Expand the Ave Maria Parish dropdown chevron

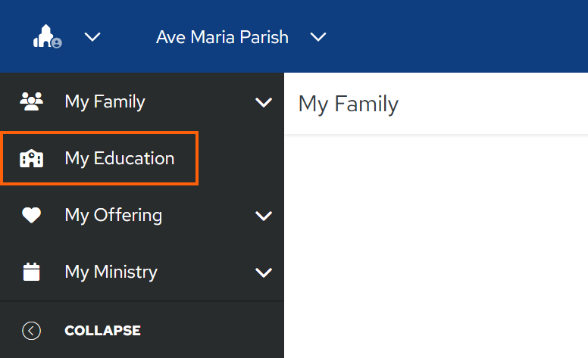click(x=318, y=36)
